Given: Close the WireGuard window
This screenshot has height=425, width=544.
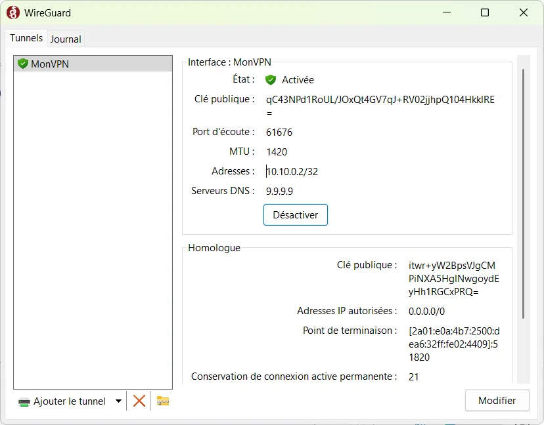Looking at the screenshot, I should (x=524, y=13).
